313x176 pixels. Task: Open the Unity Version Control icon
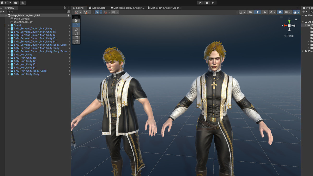coord(23,3)
